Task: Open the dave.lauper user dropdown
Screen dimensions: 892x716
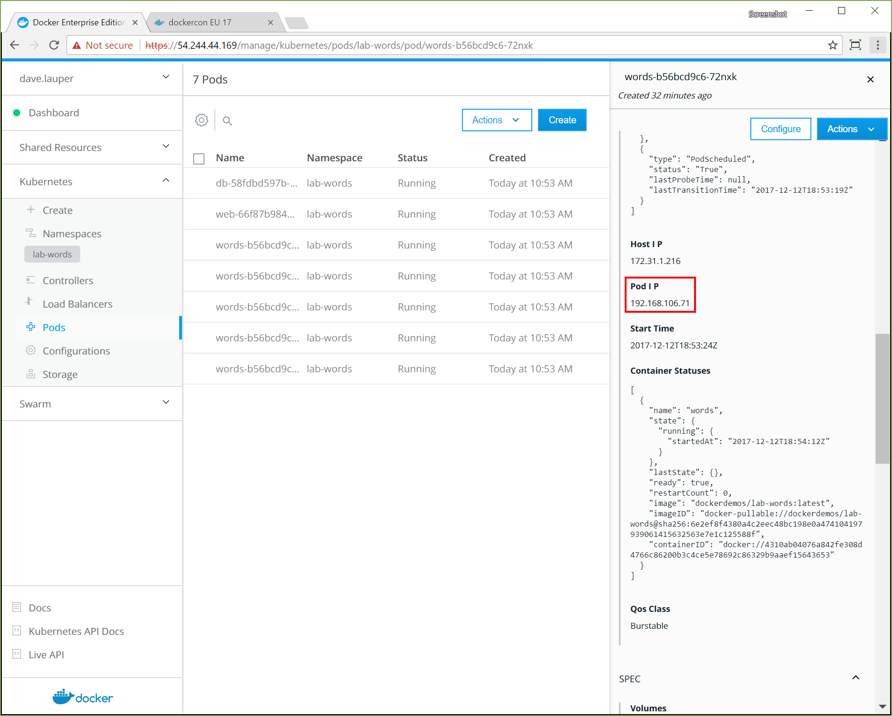Action: [166, 77]
